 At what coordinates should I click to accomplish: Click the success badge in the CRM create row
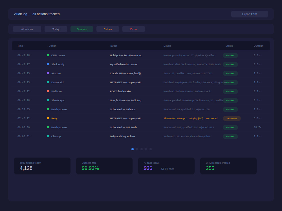230,55
